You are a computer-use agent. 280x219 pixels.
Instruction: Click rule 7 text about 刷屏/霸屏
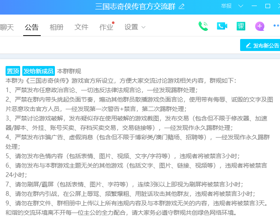(124, 184)
